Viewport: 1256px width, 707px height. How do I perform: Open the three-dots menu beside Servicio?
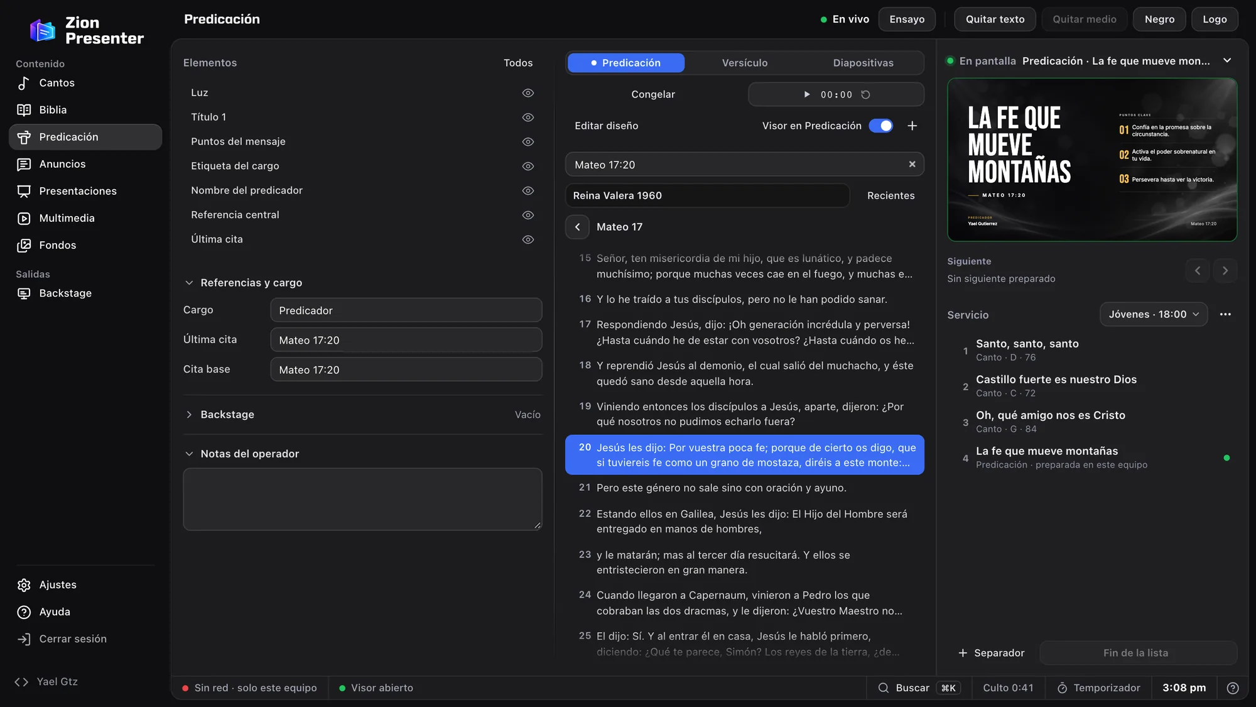pos(1225,314)
